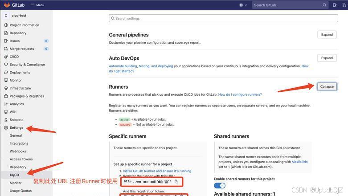Image resolution: width=348 pixels, height=196 pixels.
Task: Click the Search GitLab field
Action: tap(290, 5)
